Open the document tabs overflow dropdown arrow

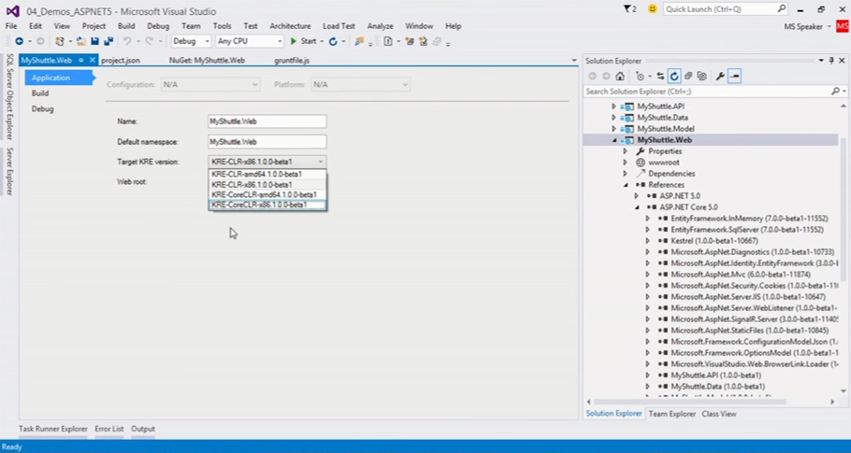(574, 61)
